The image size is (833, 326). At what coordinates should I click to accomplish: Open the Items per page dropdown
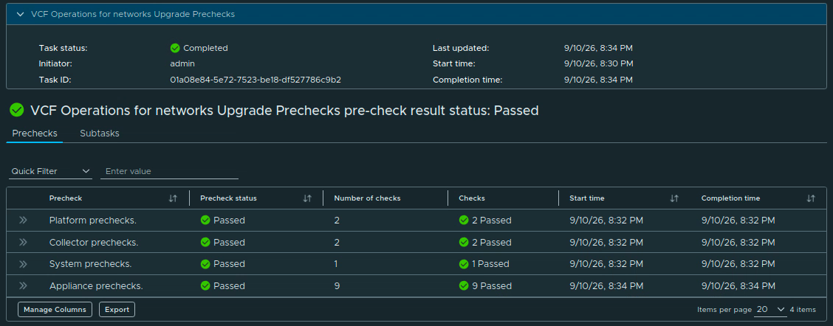tap(769, 309)
